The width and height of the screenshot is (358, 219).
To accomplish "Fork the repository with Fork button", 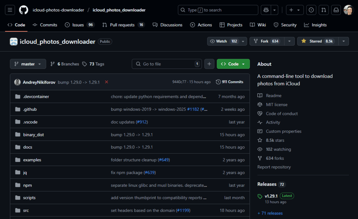I will tap(267, 41).
